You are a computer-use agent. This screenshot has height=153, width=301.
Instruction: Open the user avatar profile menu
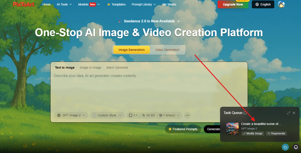click(281, 5)
